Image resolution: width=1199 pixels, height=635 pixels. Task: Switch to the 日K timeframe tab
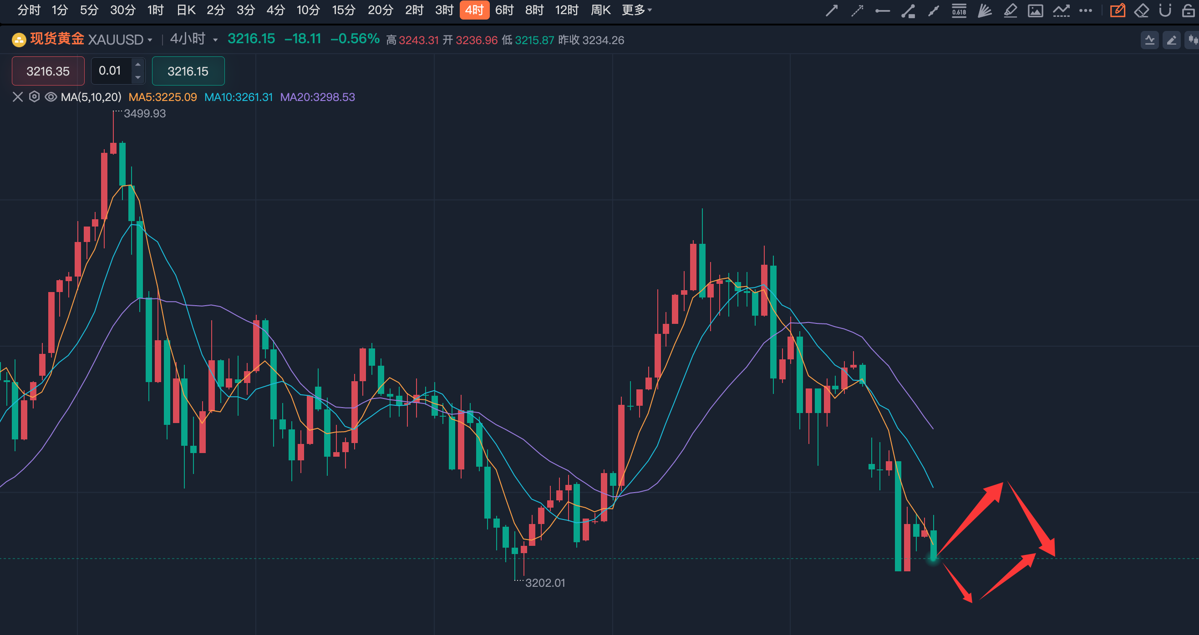point(186,10)
